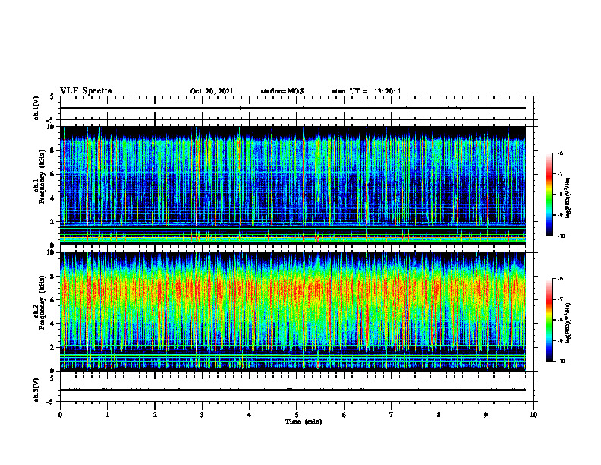Click the "-5" tick of the ch.3(V) axis

coord(52,402)
